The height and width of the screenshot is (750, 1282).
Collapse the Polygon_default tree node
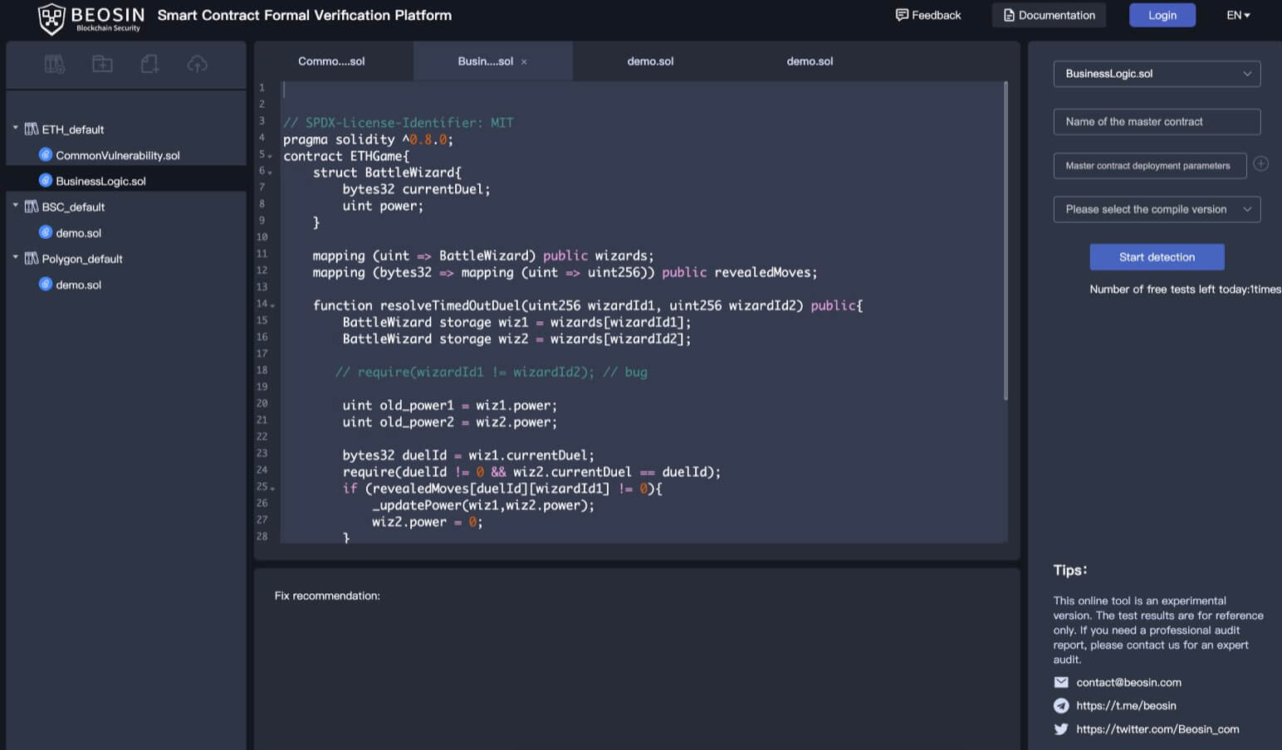tap(16, 257)
